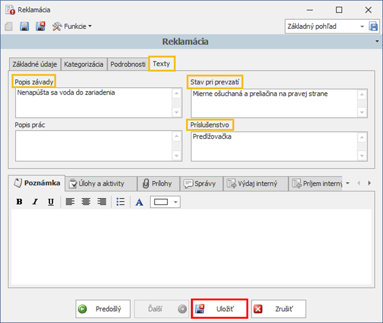Toggle underline formatting in note editor
The image size is (383, 323).
[51, 202]
